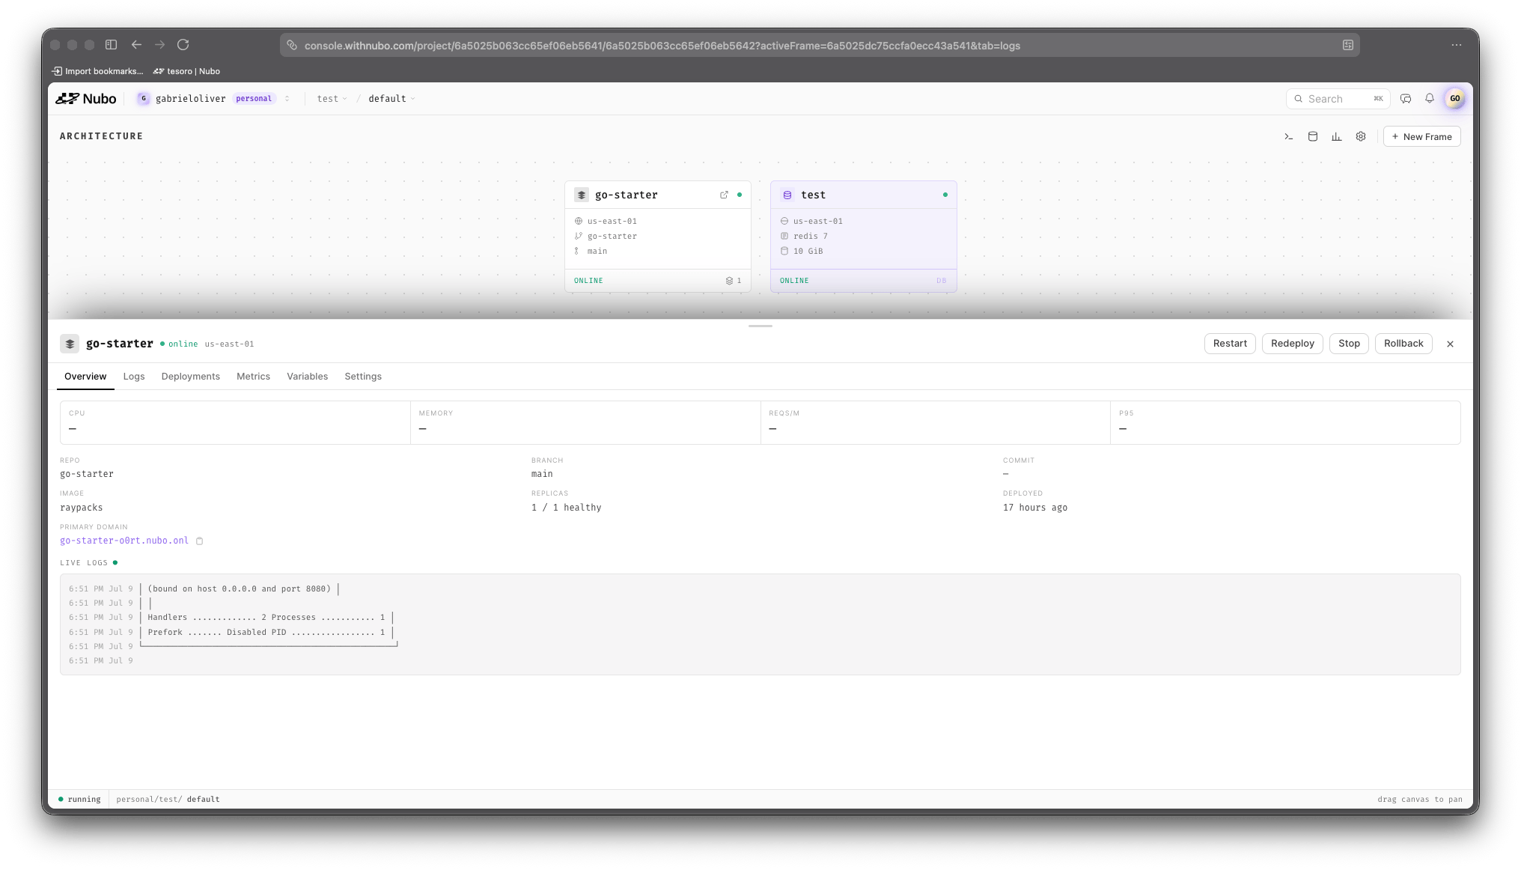Viewport: 1521px width, 870px height.
Task: Open the tesoro | Nubo bookmark
Action: [x=186, y=71]
